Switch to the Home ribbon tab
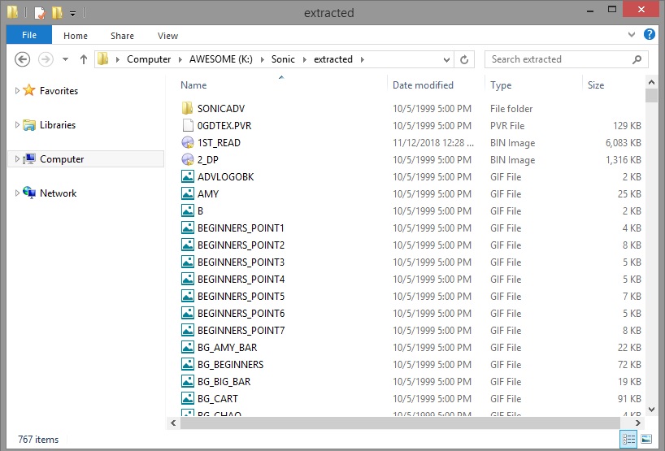665x451 pixels. [76, 36]
